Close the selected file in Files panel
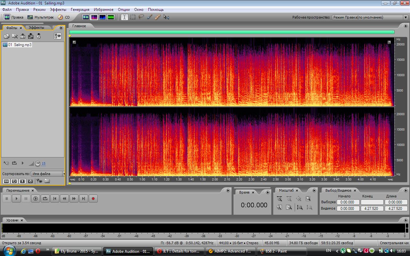410x256 pixels. [x=15, y=36]
